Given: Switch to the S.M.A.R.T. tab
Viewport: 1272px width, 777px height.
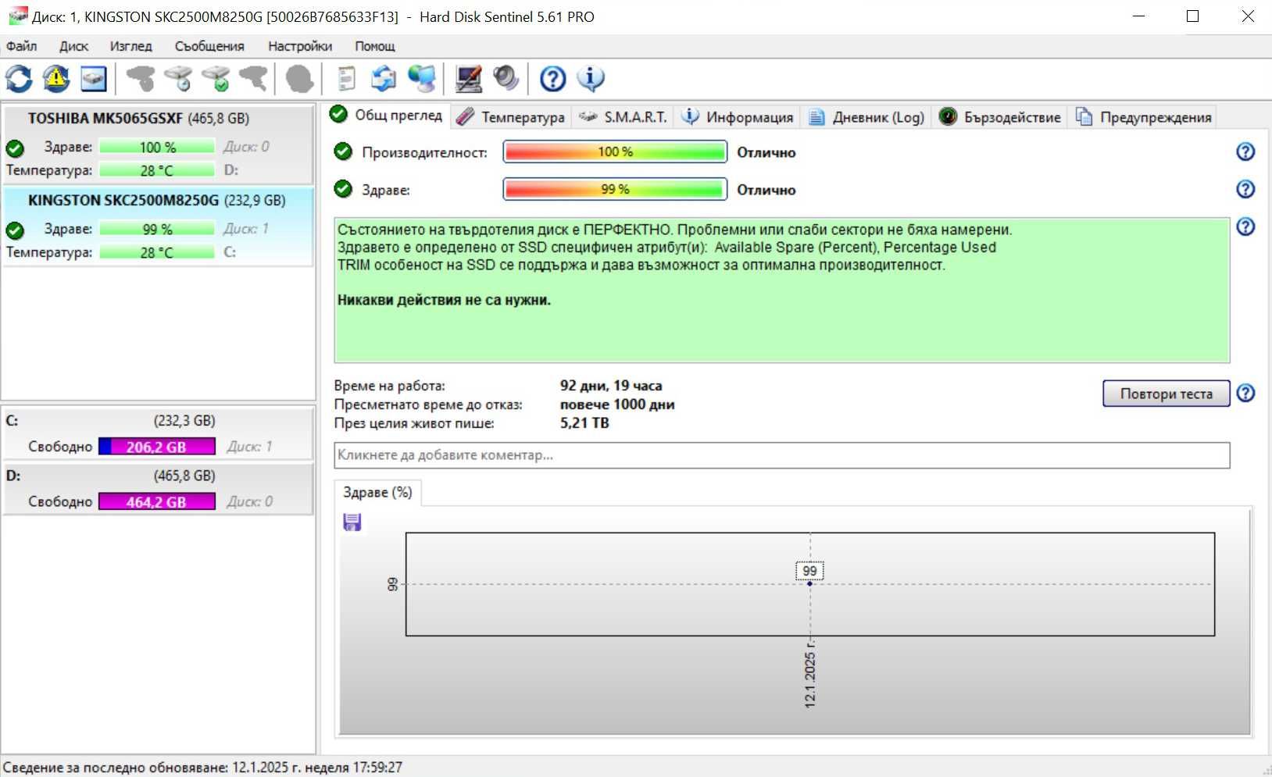Looking at the screenshot, I should [x=623, y=117].
